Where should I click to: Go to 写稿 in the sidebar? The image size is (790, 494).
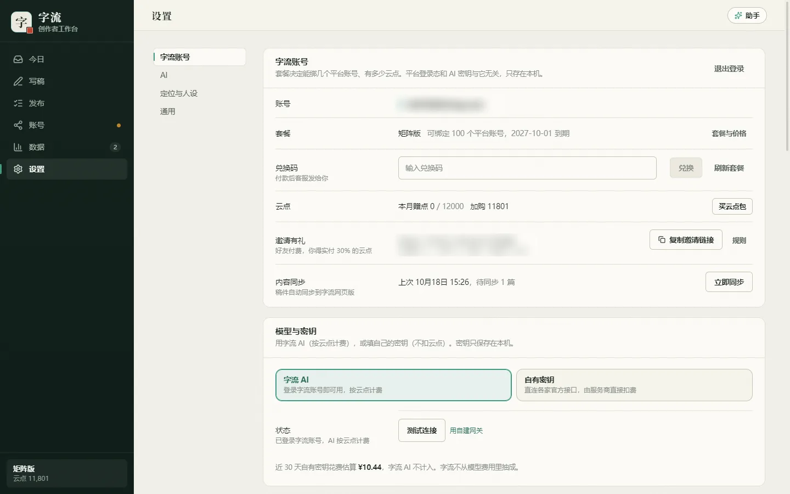67,81
